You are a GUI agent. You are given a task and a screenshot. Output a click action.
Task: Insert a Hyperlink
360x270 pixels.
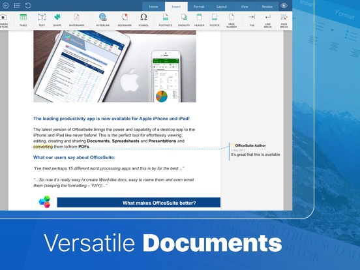pos(102,20)
